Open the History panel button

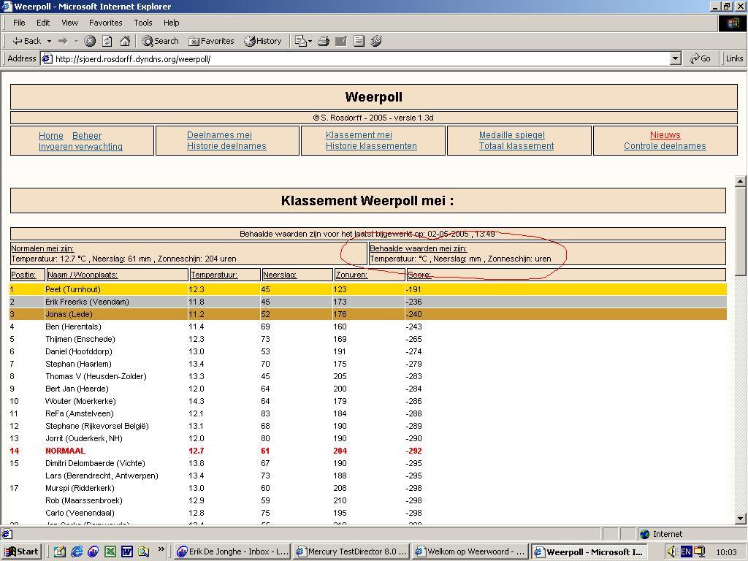pos(263,41)
